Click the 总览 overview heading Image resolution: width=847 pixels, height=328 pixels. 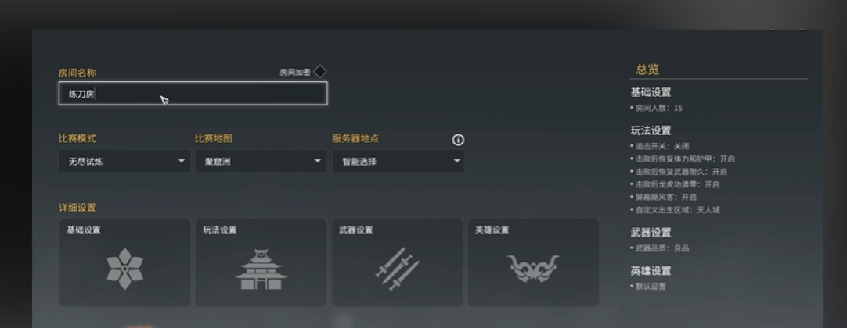coord(647,70)
